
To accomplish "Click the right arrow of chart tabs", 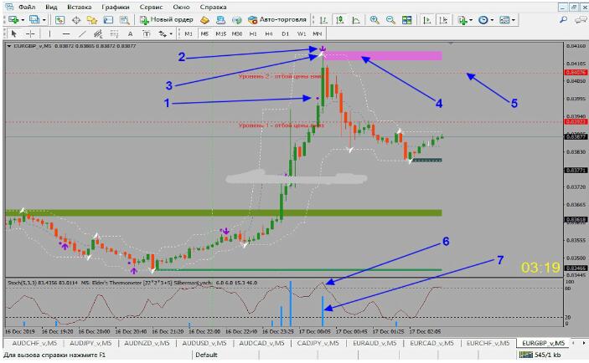I will (584, 343).
